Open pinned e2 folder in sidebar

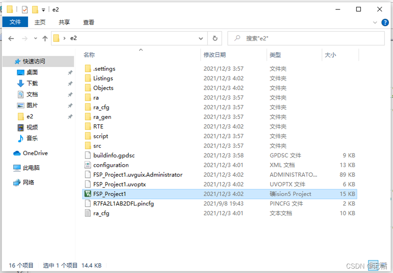click(x=30, y=116)
